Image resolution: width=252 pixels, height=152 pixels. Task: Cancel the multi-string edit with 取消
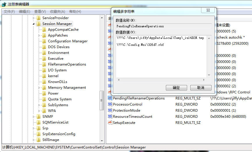point(201,88)
